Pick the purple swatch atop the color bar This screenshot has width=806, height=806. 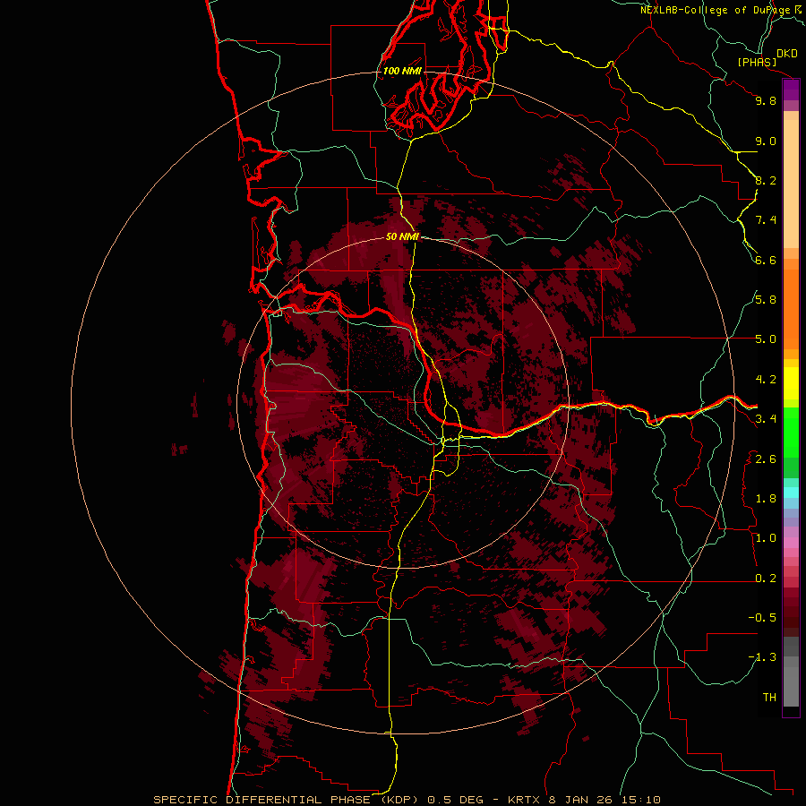point(791,90)
